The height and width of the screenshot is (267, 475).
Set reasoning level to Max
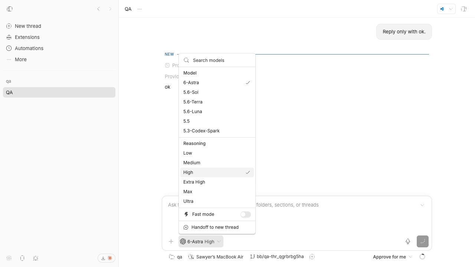[x=217, y=192]
